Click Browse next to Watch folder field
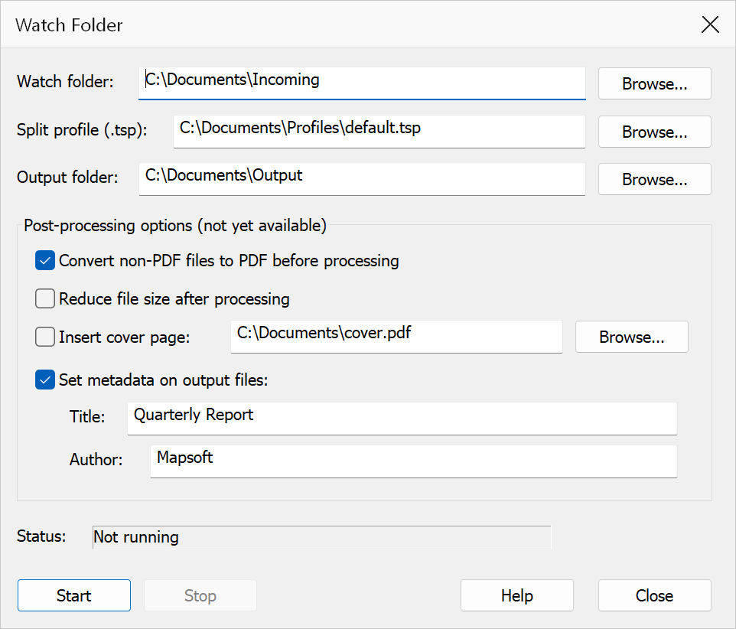Viewport: 736px width, 629px height. click(x=654, y=83)
